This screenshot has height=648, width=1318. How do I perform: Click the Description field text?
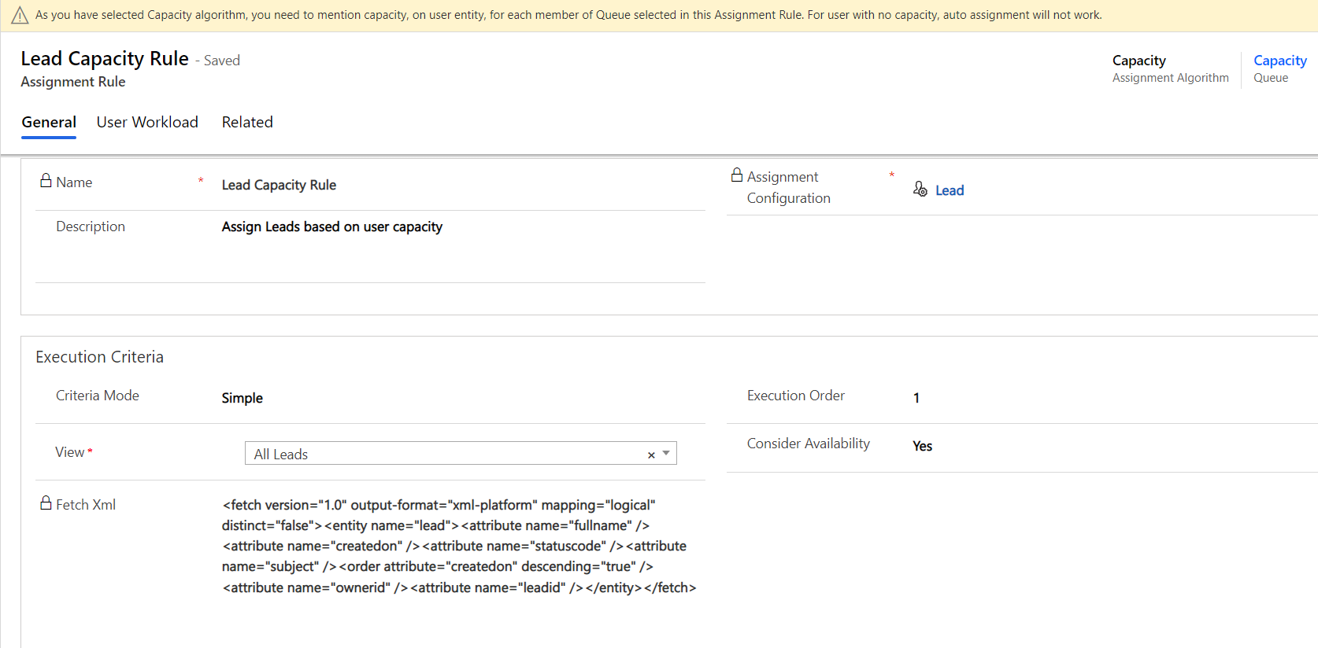point(331,226)
